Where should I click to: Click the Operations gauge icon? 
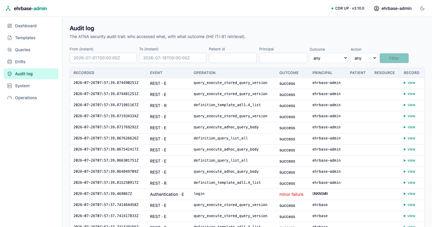coord(10,98)
